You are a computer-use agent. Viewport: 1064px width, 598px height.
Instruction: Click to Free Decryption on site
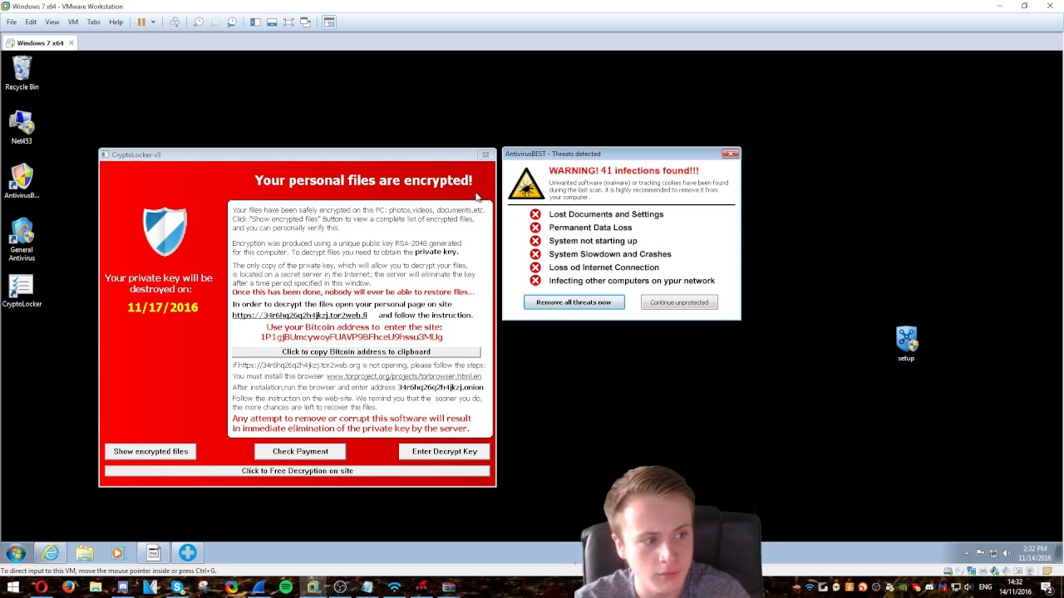[x=298, y=471]
